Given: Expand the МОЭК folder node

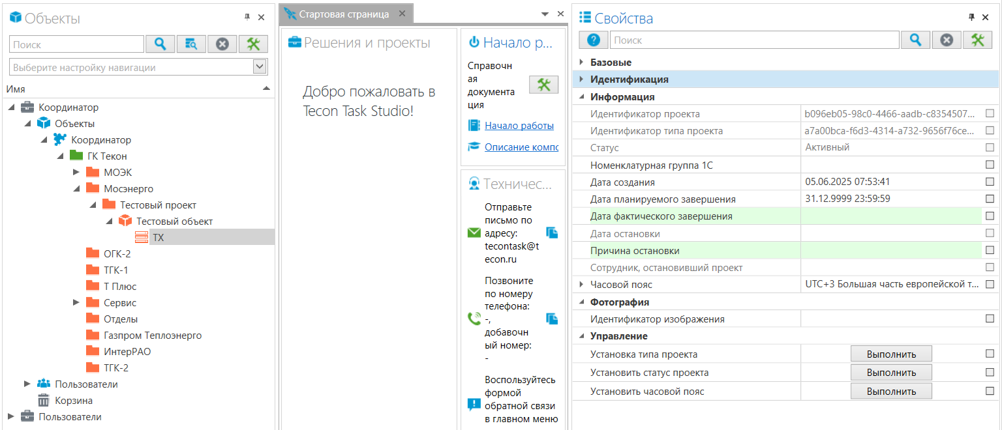Looking at the screenshot, I should tap(76, 173).
